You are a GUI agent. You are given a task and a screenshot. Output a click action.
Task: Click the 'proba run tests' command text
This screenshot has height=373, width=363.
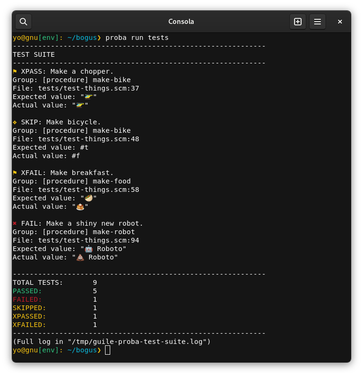pos(137,38)
